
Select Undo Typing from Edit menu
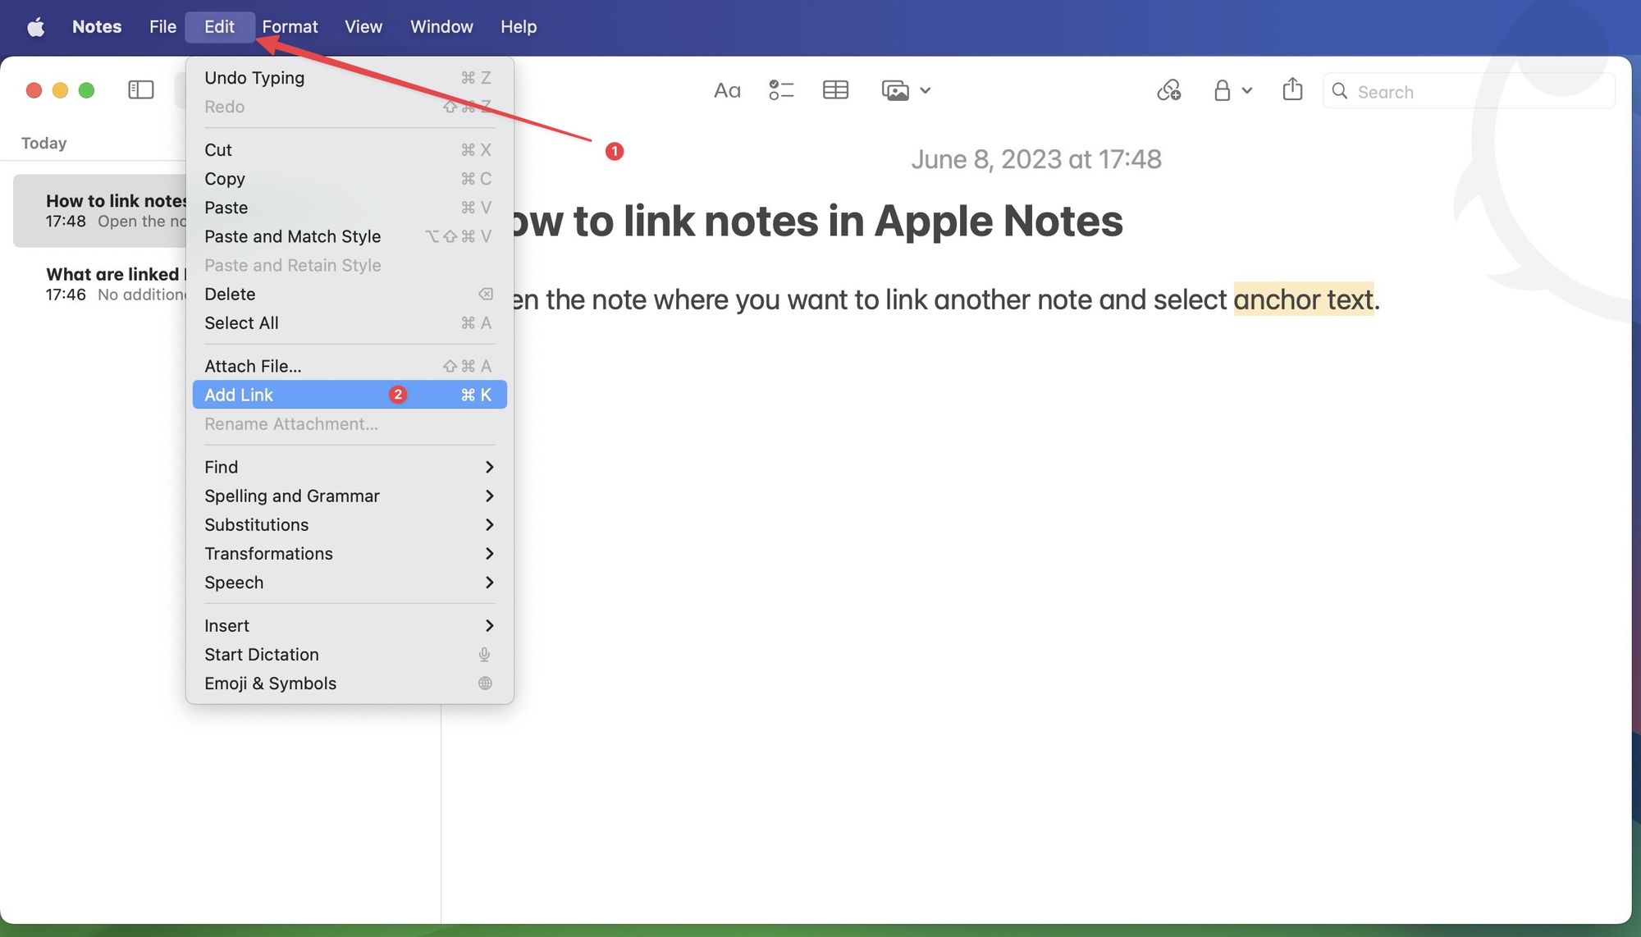tap(254, 76)
